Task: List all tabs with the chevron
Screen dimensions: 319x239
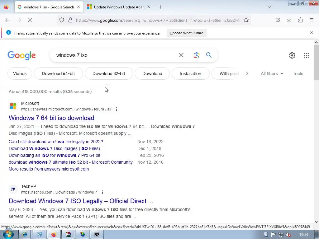Action: tap(269, 7)
